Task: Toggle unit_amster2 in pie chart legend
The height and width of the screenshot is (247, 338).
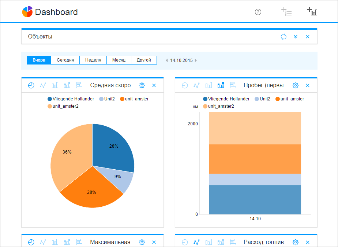Action: [63, 106]
